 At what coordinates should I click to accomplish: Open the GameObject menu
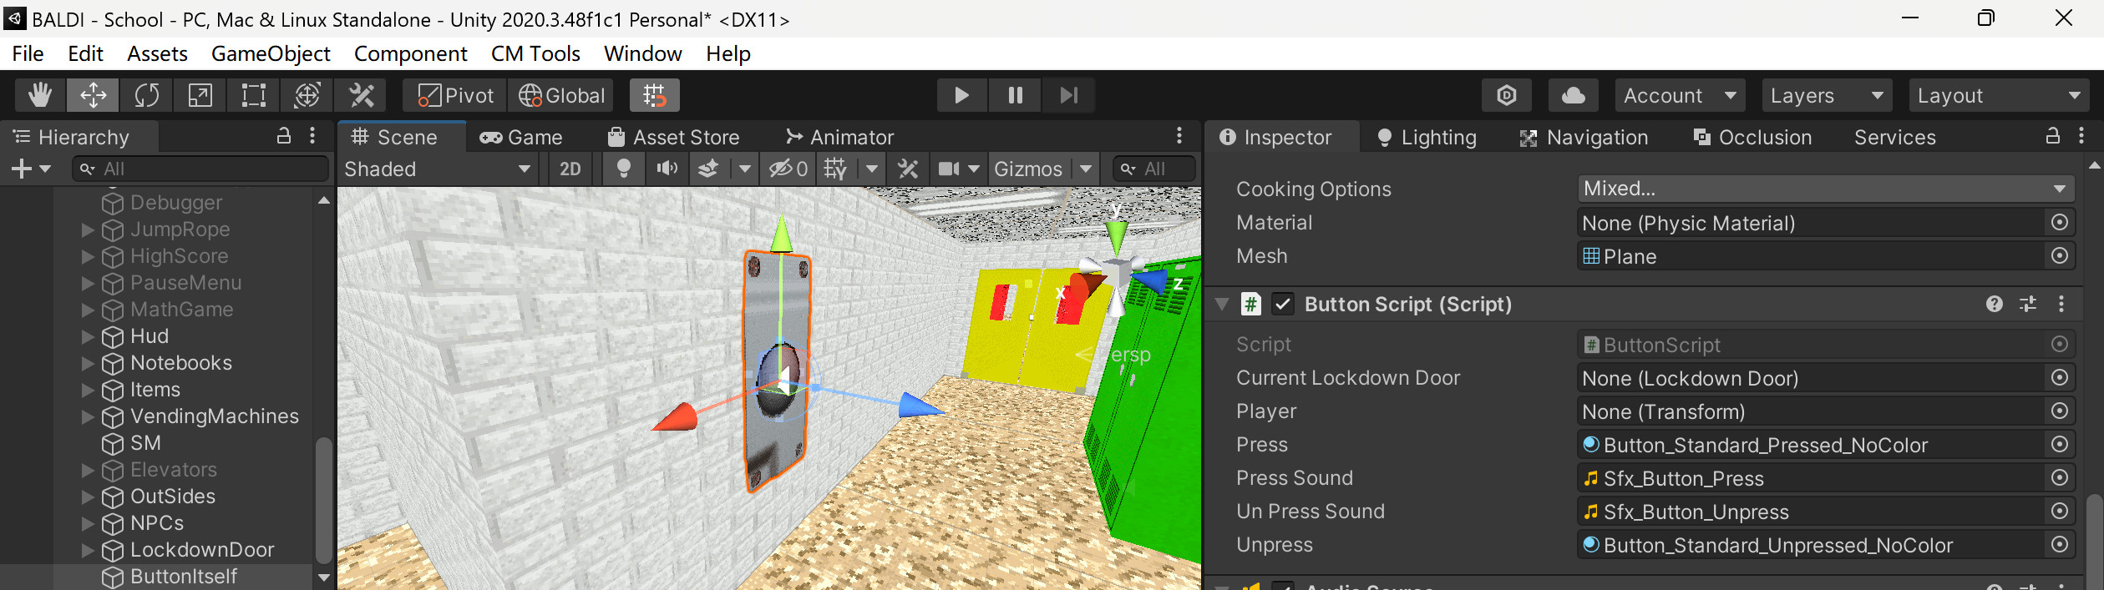click(x=271, y=53)
